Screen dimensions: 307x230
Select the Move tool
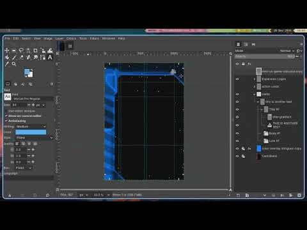tap(7, 50)
